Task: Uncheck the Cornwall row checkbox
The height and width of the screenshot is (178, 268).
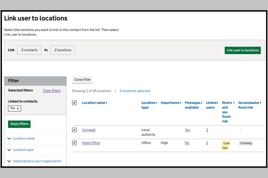Action: coord(74,130)
